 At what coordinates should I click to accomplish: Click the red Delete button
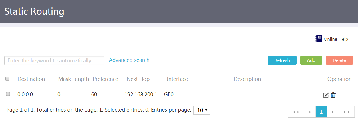click(x=339, y=60)
